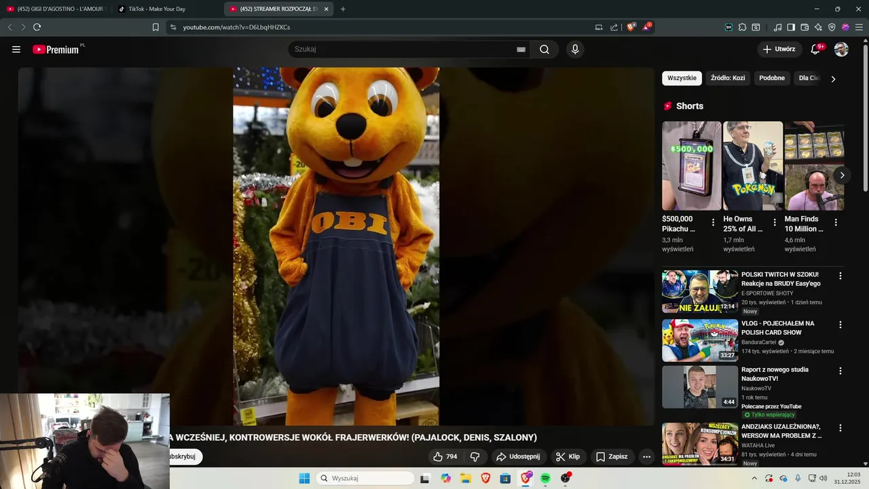Open ANDZIAKS UZALEŻNIONA video thumbnail
869x489 pixels.
pos(700,443)
